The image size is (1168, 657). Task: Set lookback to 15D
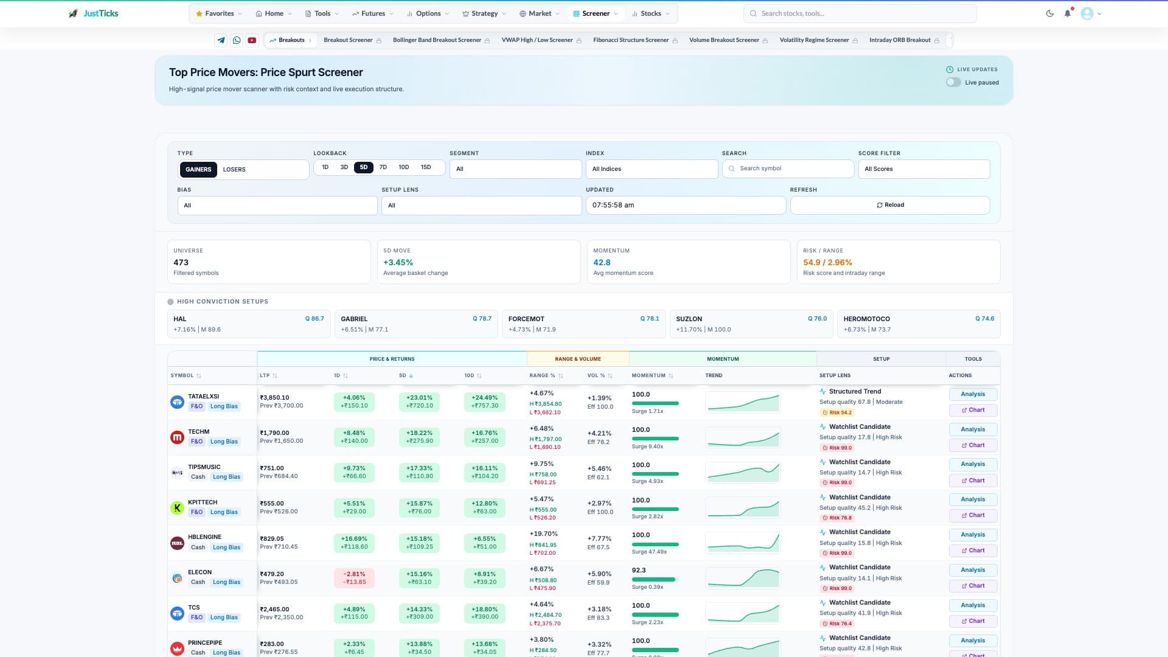[426, 167]
